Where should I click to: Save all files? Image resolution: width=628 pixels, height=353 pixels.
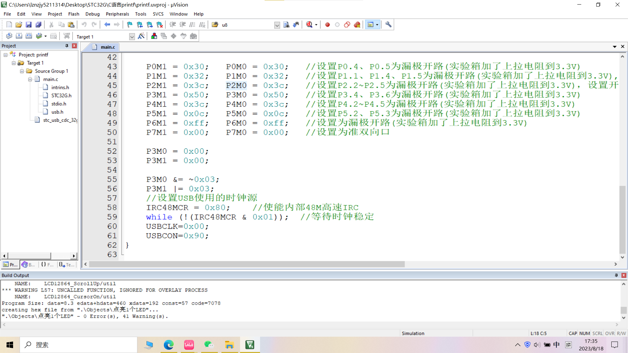[38, 25]
